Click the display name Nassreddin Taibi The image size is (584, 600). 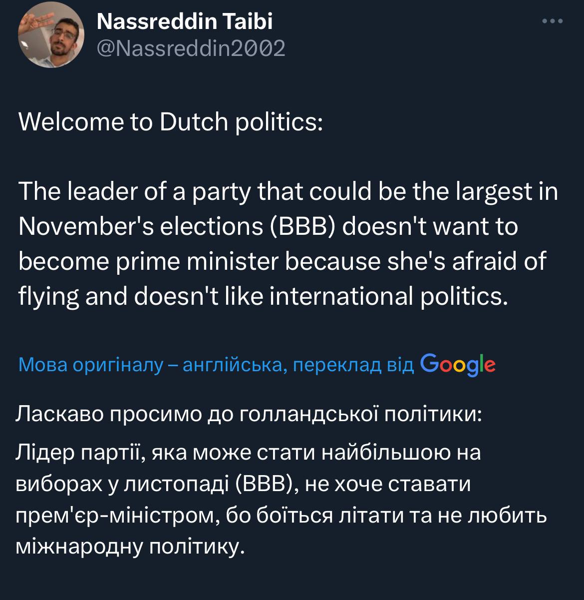click(184, 21)
